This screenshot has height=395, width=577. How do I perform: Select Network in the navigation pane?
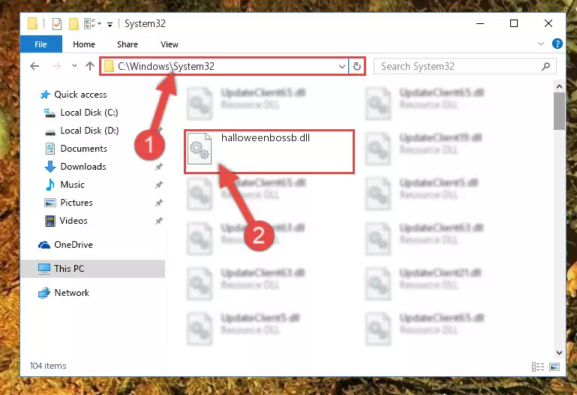coord(71,293)
